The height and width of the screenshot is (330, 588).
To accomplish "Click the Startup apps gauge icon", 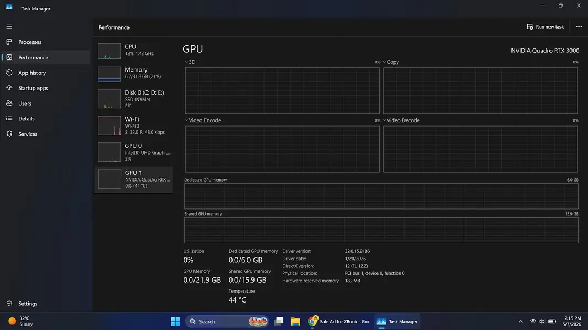I will 9,88.
